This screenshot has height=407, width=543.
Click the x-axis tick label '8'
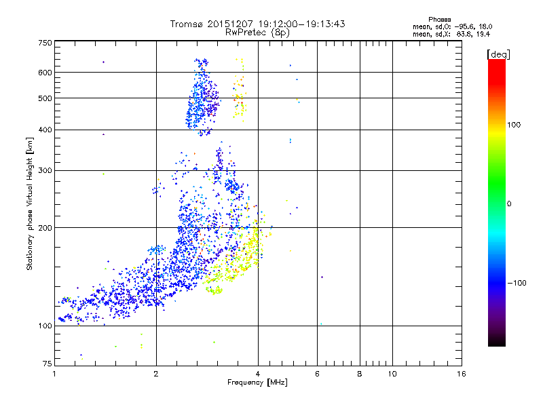(x=360, y=374)
